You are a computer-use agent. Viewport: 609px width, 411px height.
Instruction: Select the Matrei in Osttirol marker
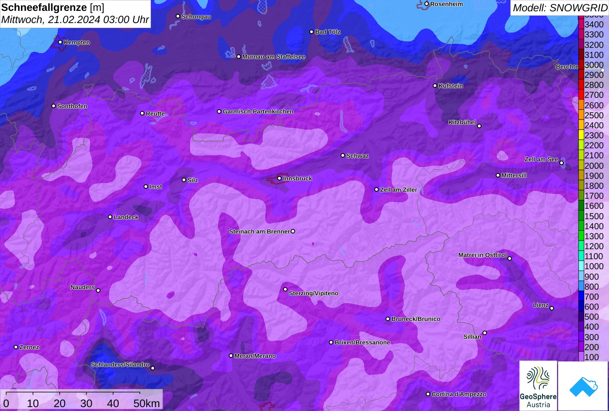point(510,259)
